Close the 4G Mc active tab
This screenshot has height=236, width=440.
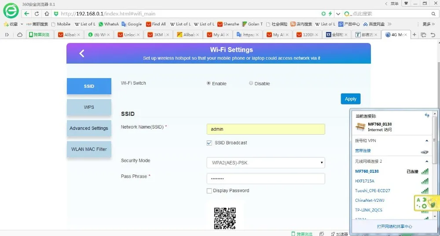[405, 35]
